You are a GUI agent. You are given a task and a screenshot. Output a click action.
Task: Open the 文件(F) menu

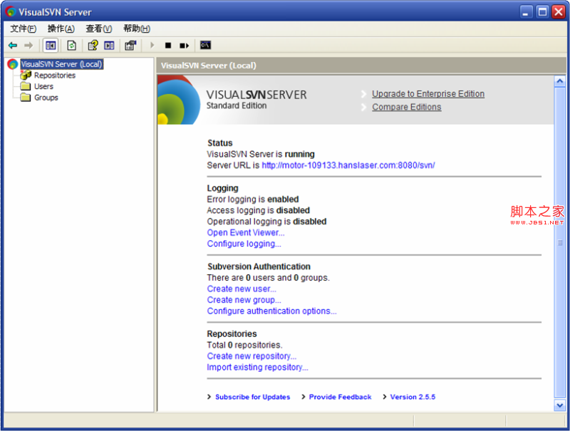[23, 28]
